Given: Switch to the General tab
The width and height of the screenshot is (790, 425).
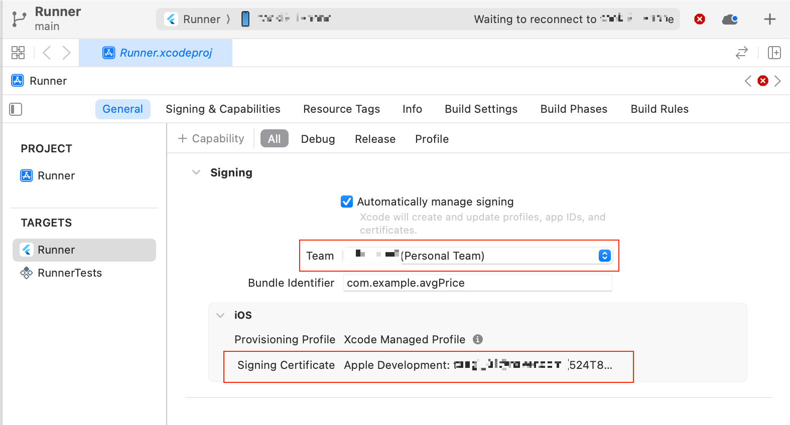Looking at the screenshot, I should pos(123,109).
